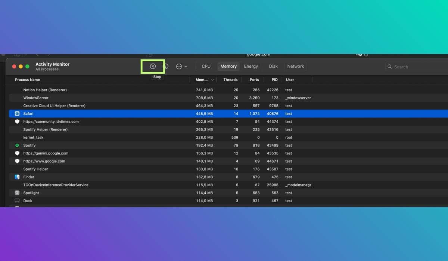Click the Spotlight magnifier process icon

[17, 193]
